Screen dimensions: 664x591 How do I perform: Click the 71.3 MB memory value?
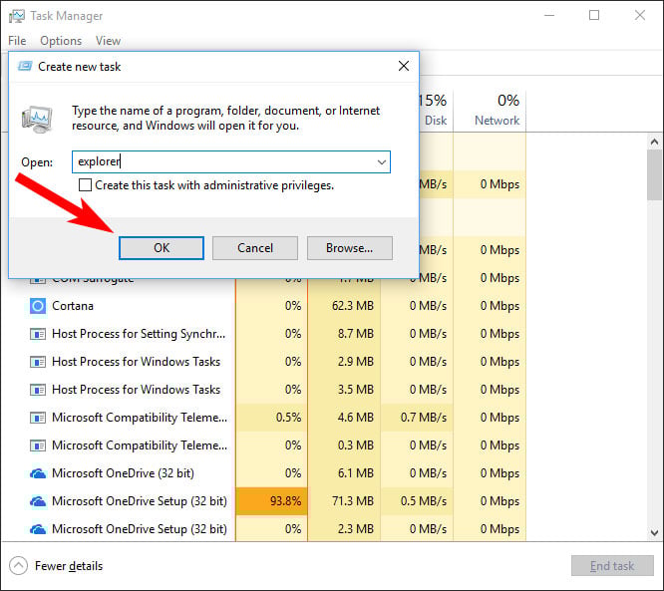pos(353,501)
